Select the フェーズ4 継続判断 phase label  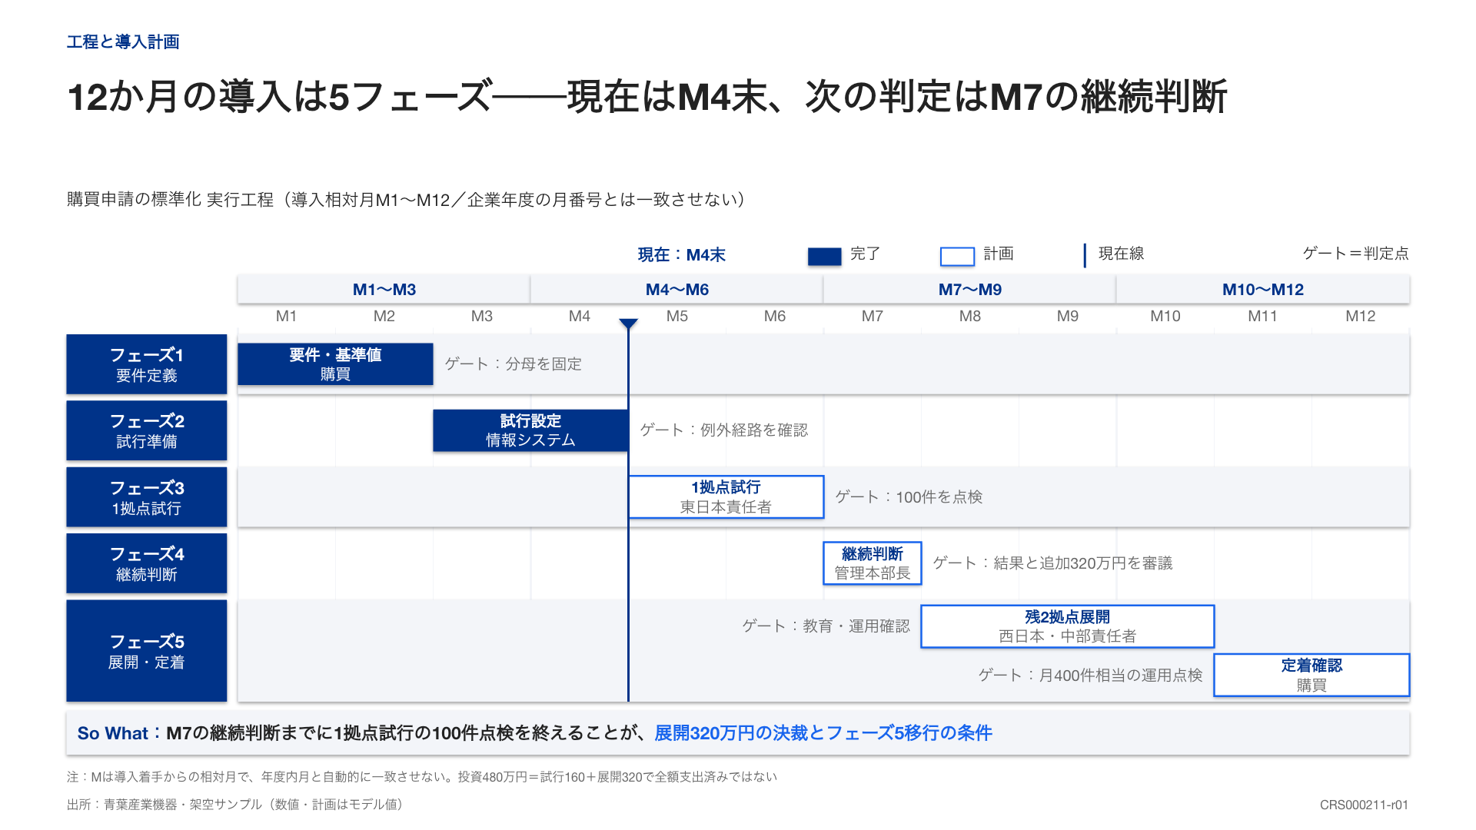tap(146, 563)
